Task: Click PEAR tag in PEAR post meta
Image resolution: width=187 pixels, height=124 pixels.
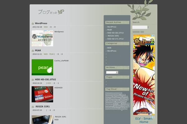Action: click(x=51, y=54)
